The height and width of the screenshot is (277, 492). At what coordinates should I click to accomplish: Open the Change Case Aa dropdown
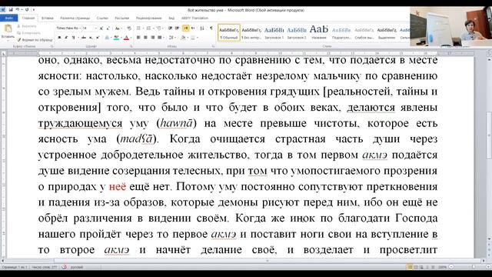(118, 28)
